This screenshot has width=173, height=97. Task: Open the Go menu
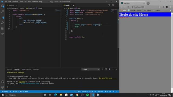coord(25,2)
